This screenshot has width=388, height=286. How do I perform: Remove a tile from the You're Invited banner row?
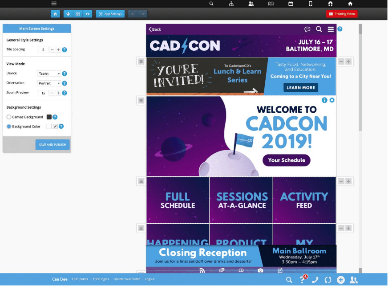click(341, 61)
